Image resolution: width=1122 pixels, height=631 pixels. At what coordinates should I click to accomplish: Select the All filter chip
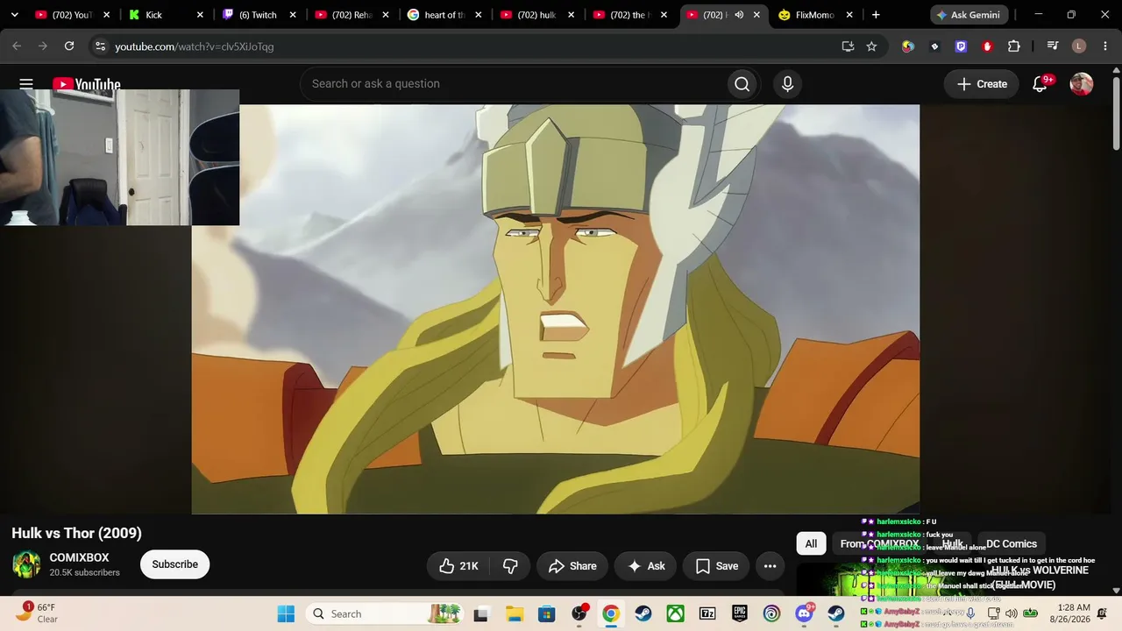click(x=811, y=543)
